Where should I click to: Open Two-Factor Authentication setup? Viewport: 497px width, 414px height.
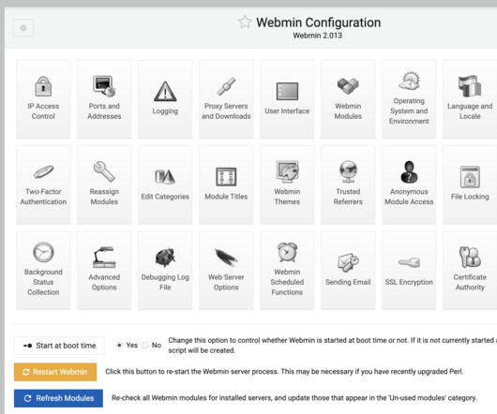43,185
